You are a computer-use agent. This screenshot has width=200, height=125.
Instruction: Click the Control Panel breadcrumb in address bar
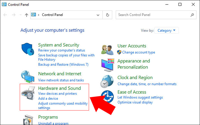(52, 15)
